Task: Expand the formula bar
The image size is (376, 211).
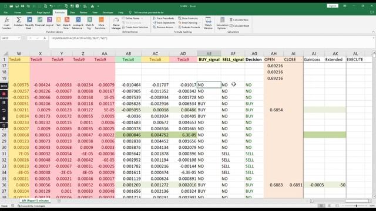Action: pyautogui.click(x=374, y=38)
